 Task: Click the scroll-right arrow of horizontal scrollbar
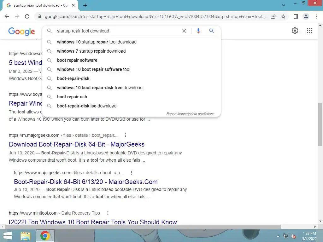point(315,227)
